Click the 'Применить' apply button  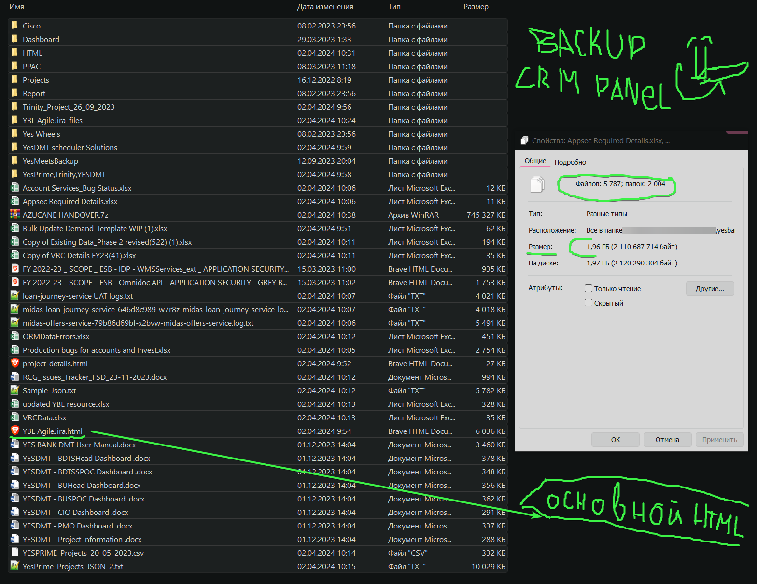(720, 440)
